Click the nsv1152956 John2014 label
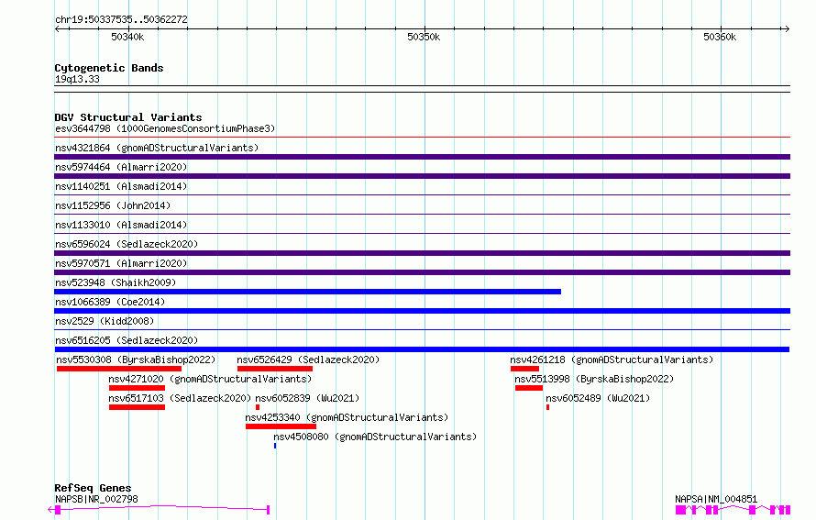This screenshot has width=816, height=520. point(113,205)
